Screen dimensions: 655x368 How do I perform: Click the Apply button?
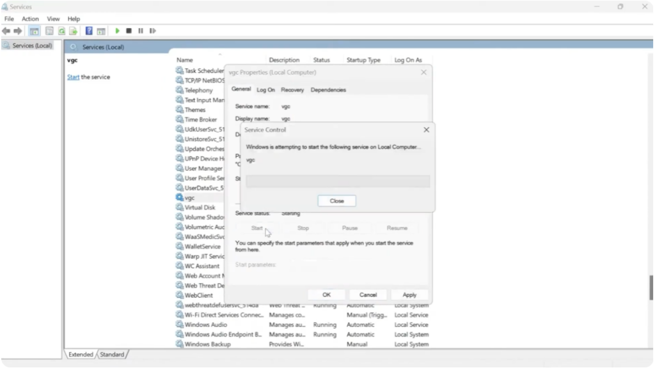(409, 295)
